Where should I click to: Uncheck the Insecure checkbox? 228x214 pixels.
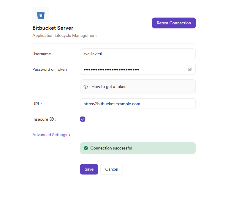click(x=83, y=119)
